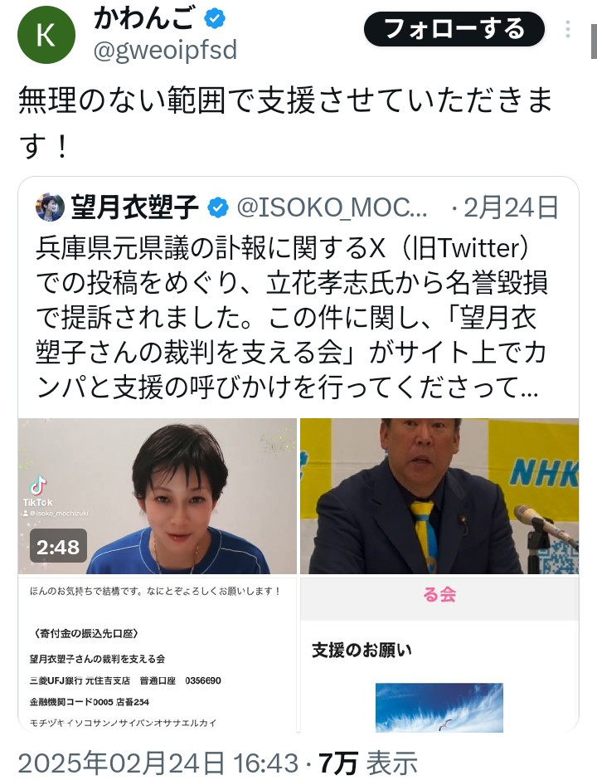
Task: Click the 2:48 video duration badge
Action: click(58, 547)
